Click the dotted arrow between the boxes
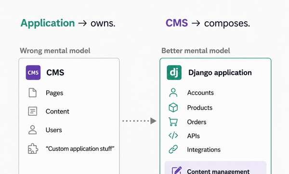Image resolution: width=289 pixels, height=174 pixels. point(140,121)
